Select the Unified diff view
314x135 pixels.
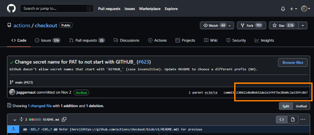[301, 106]
